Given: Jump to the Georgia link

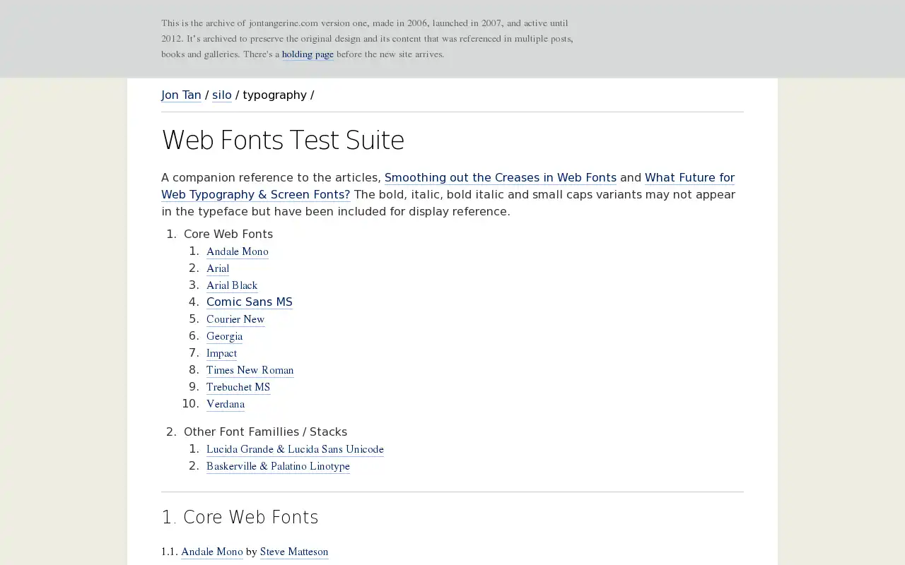Looking at the screenshot, I should coord(224,336).
